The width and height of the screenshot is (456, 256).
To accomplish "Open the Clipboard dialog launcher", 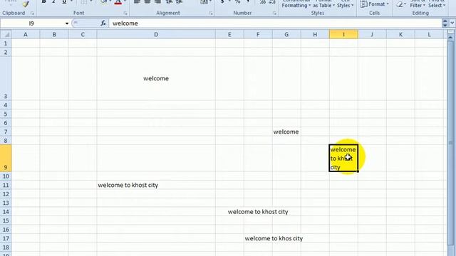I will 32,13.
